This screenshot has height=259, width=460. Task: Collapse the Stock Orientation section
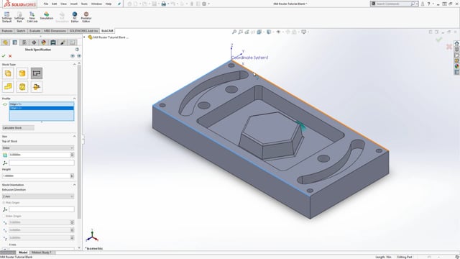[x=74, y=185]
